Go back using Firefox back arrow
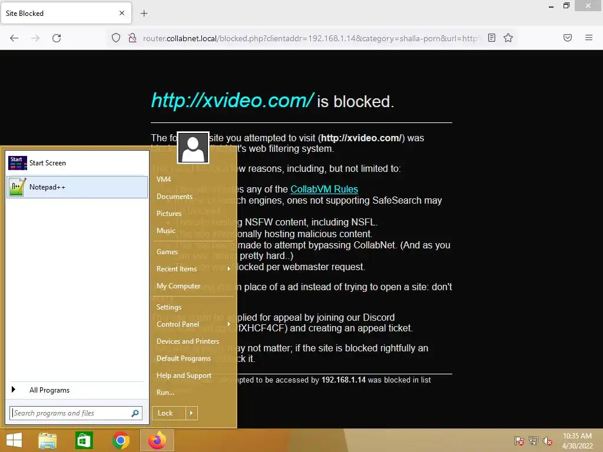603x452 pixels. point(14,38)
